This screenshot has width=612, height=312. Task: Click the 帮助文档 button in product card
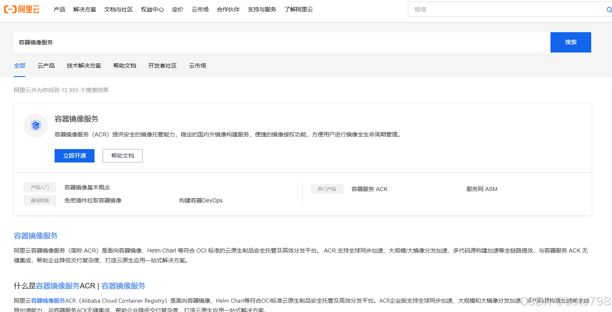click(x=123, y=156)
